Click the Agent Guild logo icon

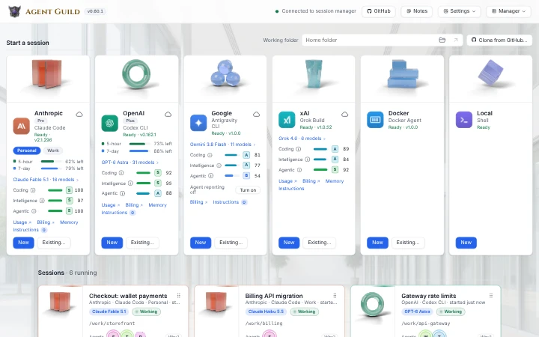click(14, 11)
